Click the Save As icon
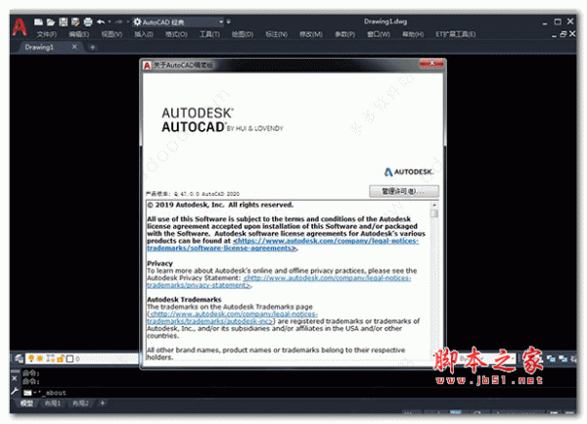 (75, 23)
